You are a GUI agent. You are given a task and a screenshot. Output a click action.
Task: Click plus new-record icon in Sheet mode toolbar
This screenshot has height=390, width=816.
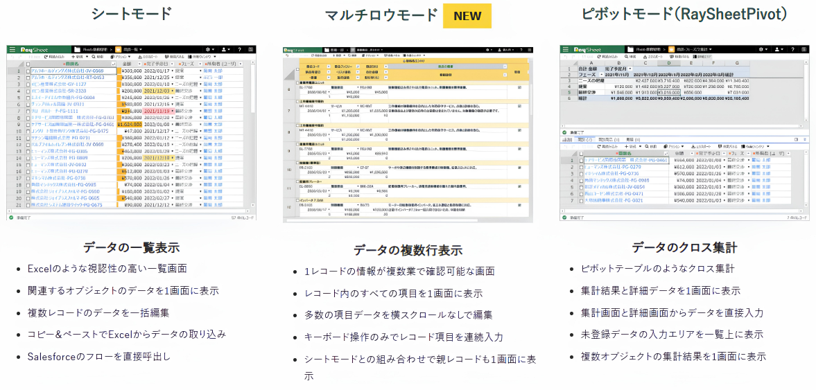[x=73, y=57]
